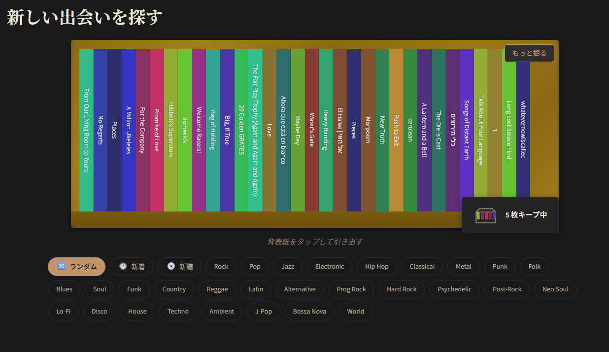Choose the Lo-Fi genre chip
This screenshot has width=609, height=352.
click(x=63, y=312)
